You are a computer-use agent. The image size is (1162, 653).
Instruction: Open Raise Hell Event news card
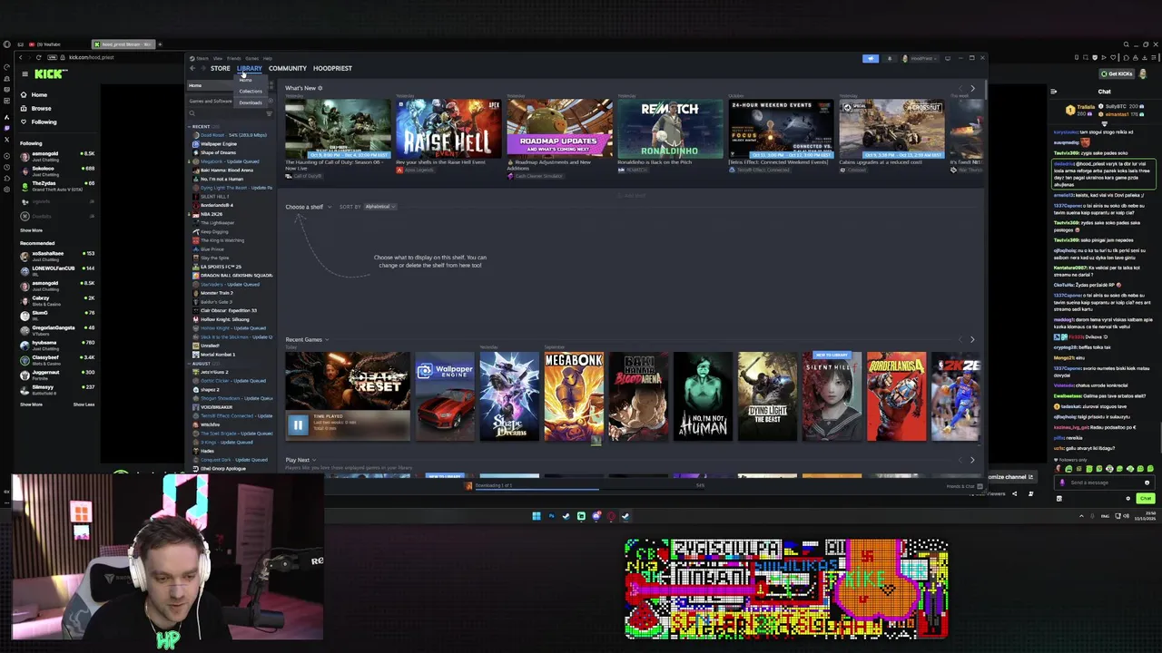pos(448,128)
